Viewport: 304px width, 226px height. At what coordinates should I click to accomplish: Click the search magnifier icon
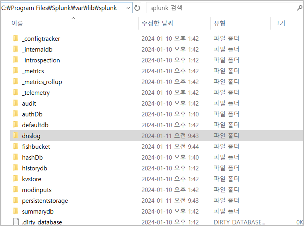click(x=299, y=8)
